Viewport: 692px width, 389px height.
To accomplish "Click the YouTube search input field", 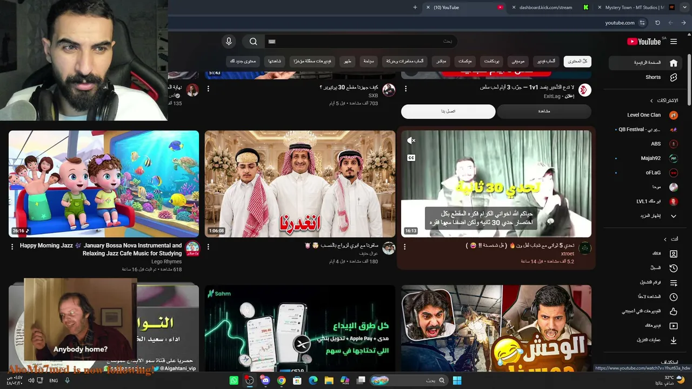I will pos(361,42).
